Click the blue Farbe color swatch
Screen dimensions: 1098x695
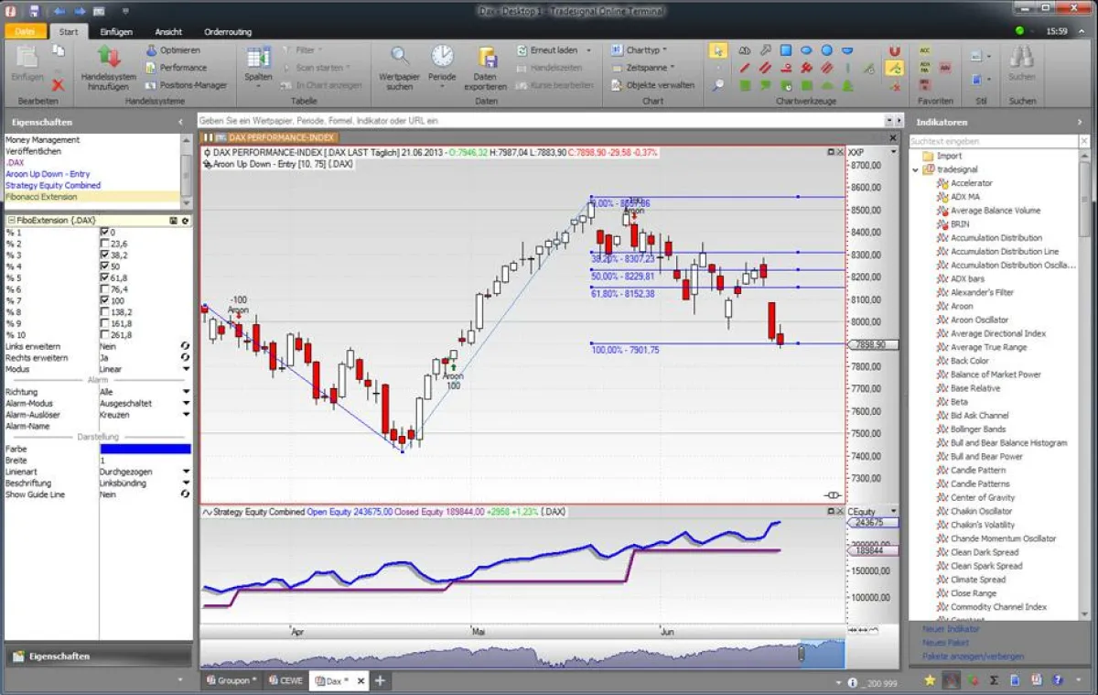[x=145, y=449]
